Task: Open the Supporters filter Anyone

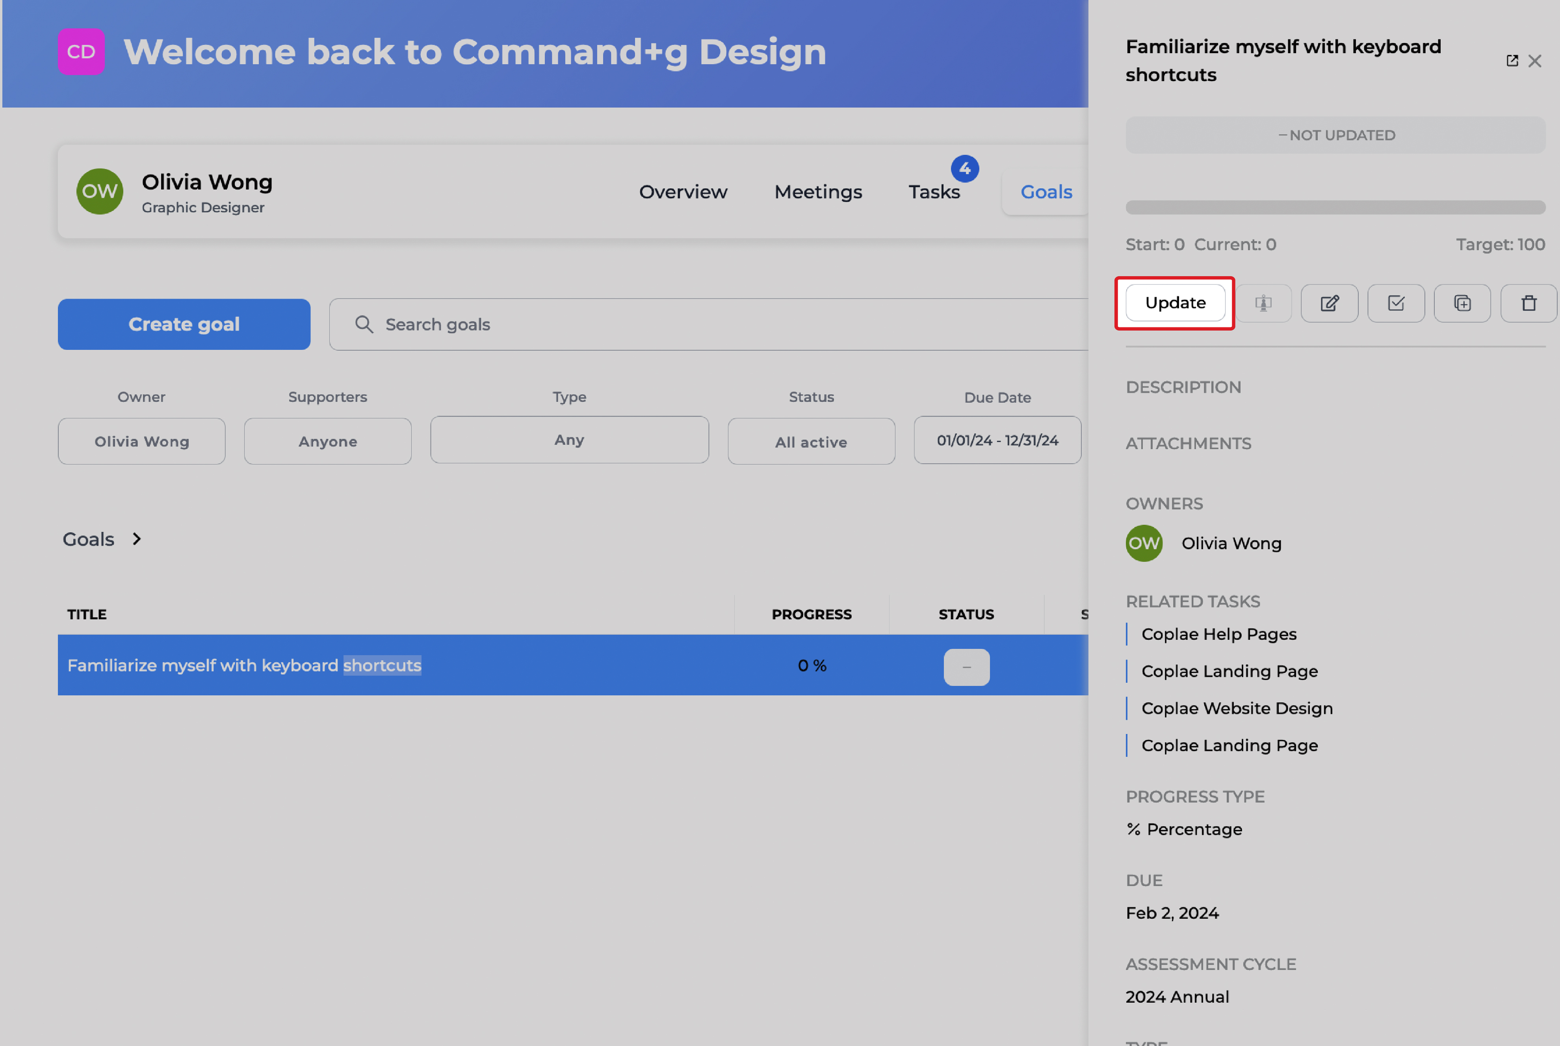Action: 327,441
